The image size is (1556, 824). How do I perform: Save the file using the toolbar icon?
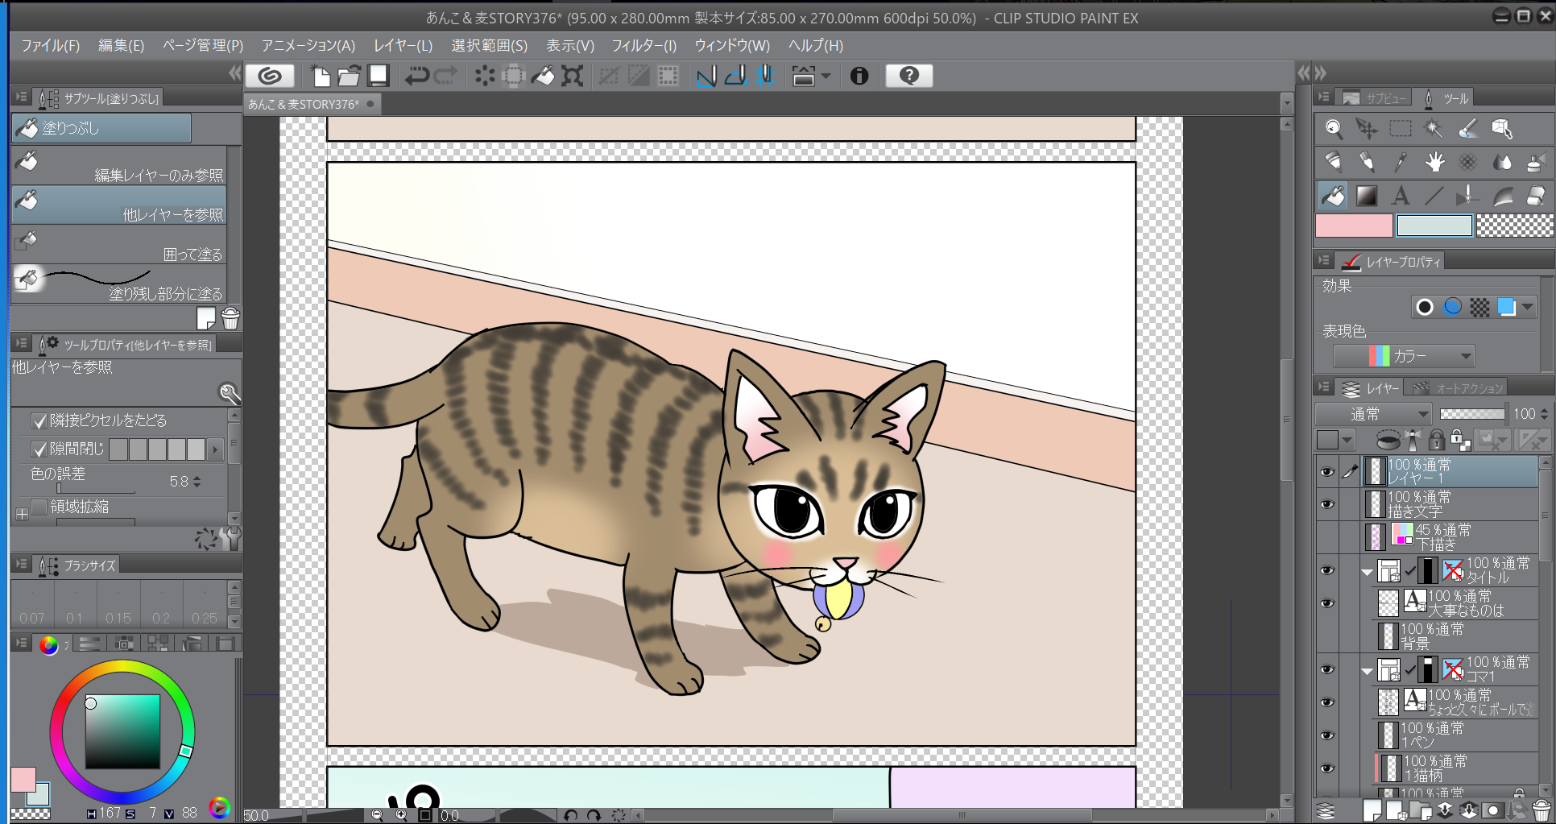(x=379, y=76)
